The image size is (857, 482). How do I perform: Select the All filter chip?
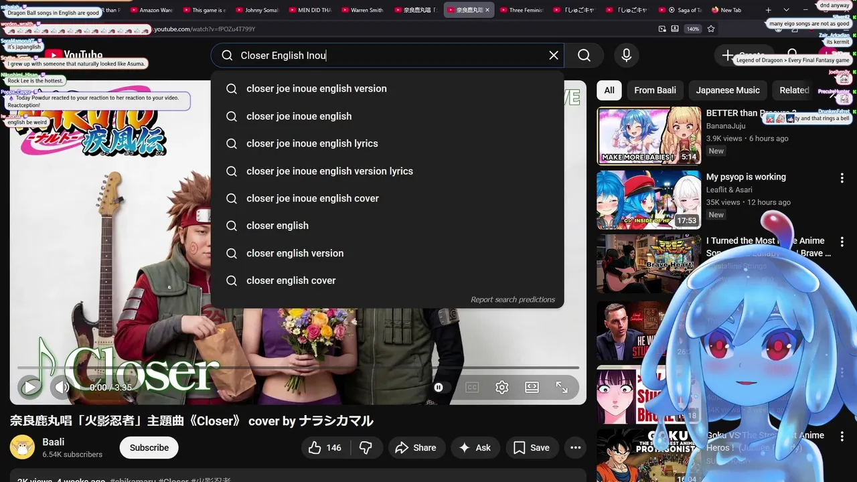pyautogui.click(x=609, y=90)
